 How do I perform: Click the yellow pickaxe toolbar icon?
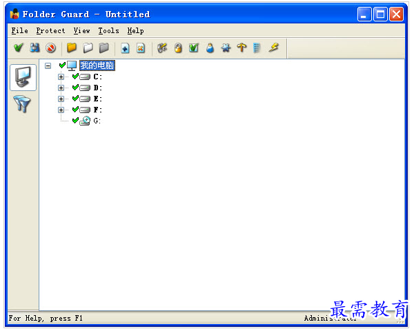(x=241, y=48)
